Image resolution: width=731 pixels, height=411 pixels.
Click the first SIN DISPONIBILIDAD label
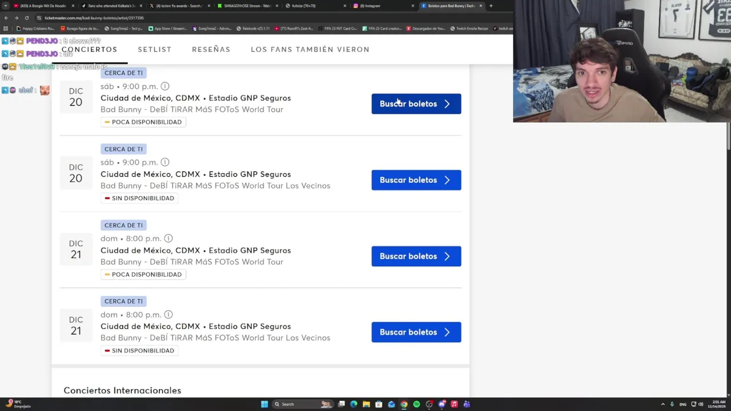139,198
